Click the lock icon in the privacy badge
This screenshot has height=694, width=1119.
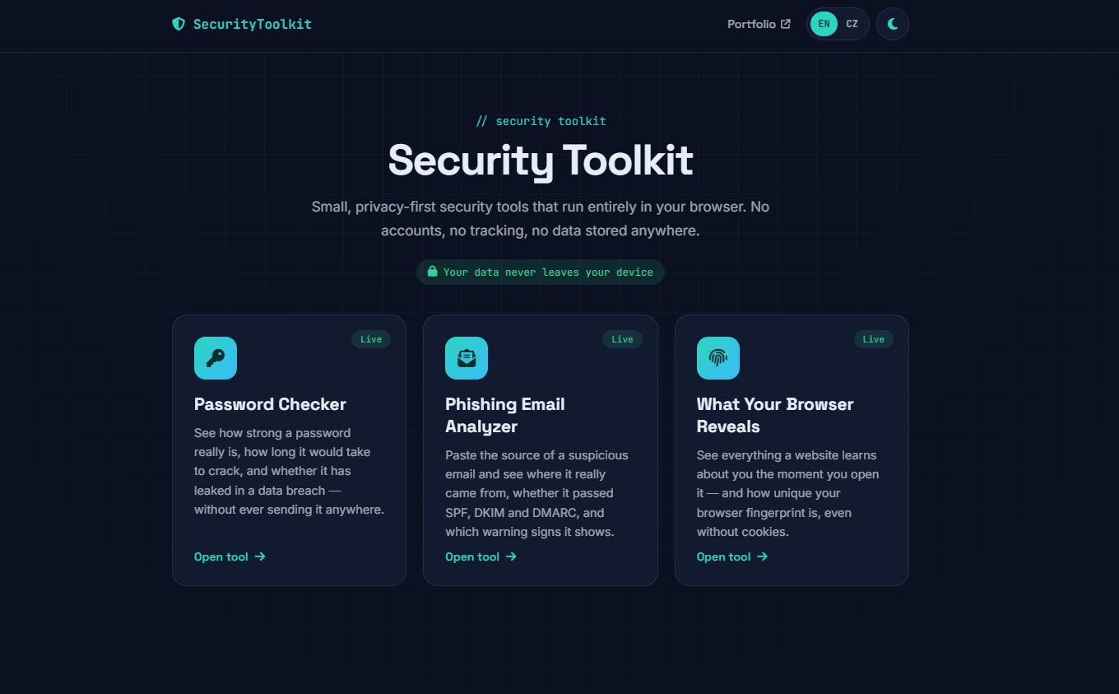click(432, 272)
